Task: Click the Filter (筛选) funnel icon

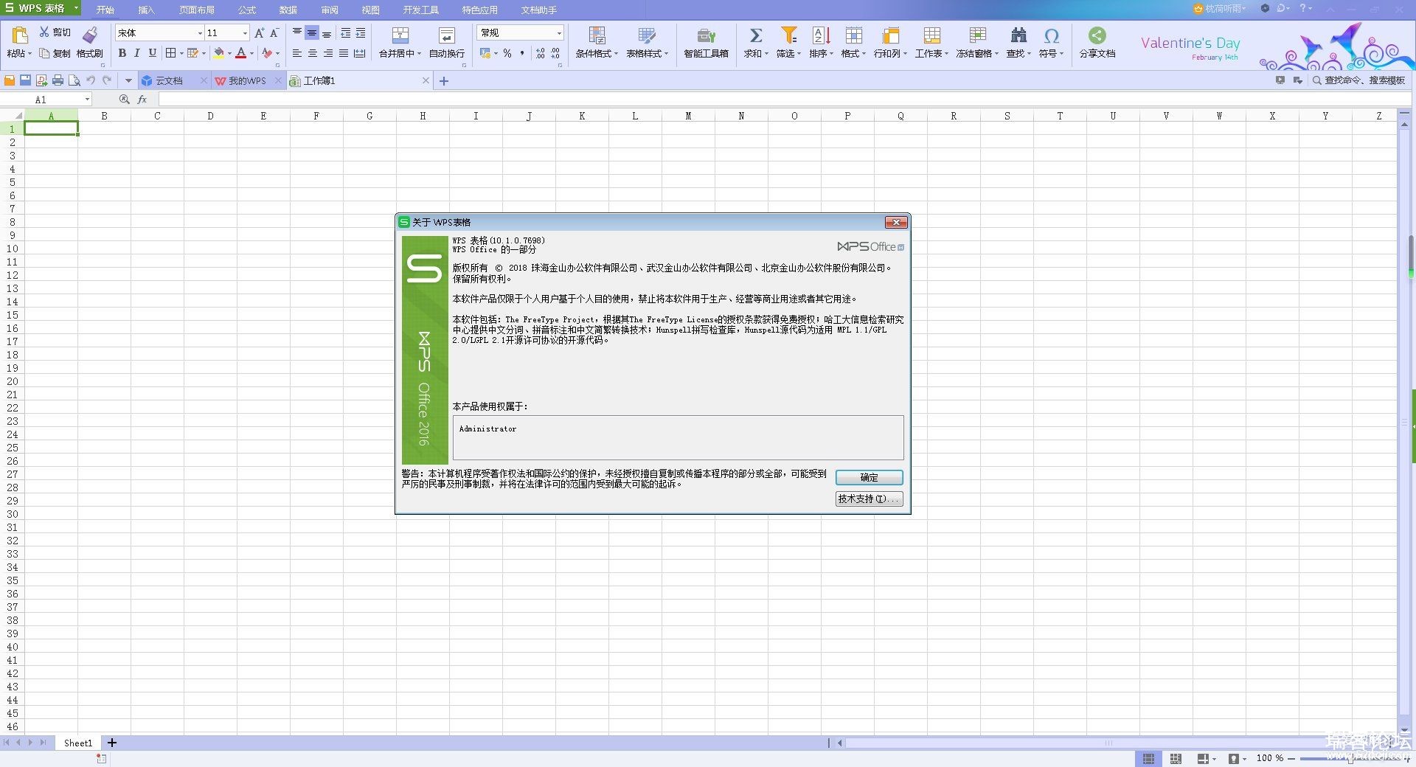Action: (x=788, y=35)
